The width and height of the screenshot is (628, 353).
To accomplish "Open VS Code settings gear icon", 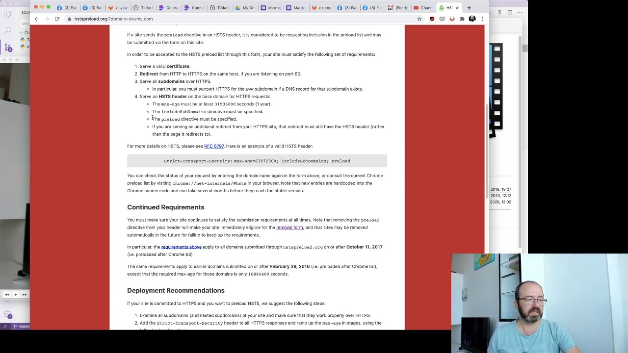I will pyautogui.click(x=8, y=315).
